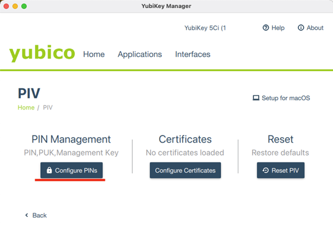Close the YubiKey Manager window

[7, 6]
